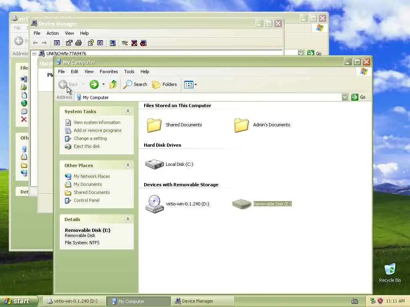Click the red security shield tray icon
Screen dimensions: 410x307
tap(380, 301)
